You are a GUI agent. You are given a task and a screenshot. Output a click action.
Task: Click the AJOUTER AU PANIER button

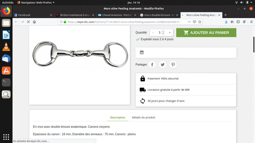206,32
